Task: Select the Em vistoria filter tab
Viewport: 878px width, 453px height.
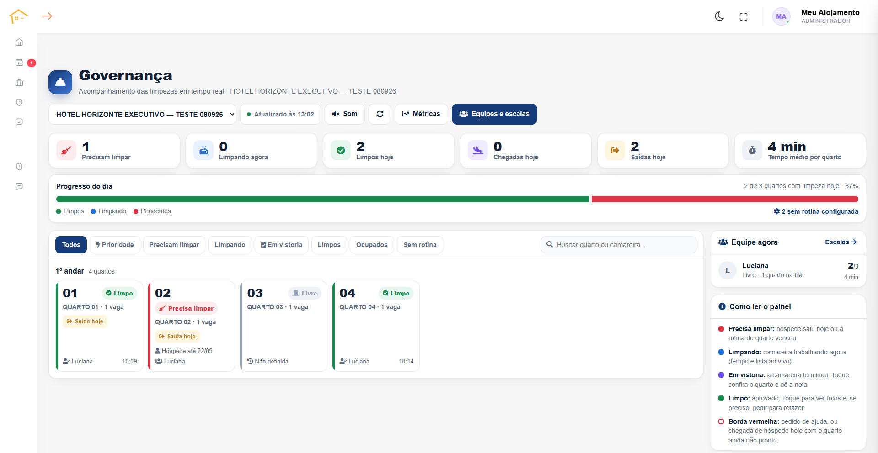Action: pos(282,245)
